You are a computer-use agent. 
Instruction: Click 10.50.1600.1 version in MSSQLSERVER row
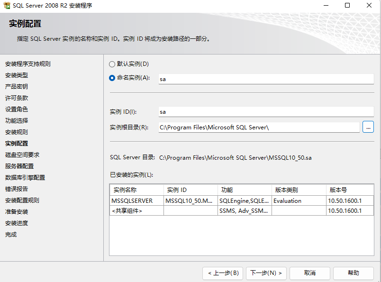pos(350,201)
